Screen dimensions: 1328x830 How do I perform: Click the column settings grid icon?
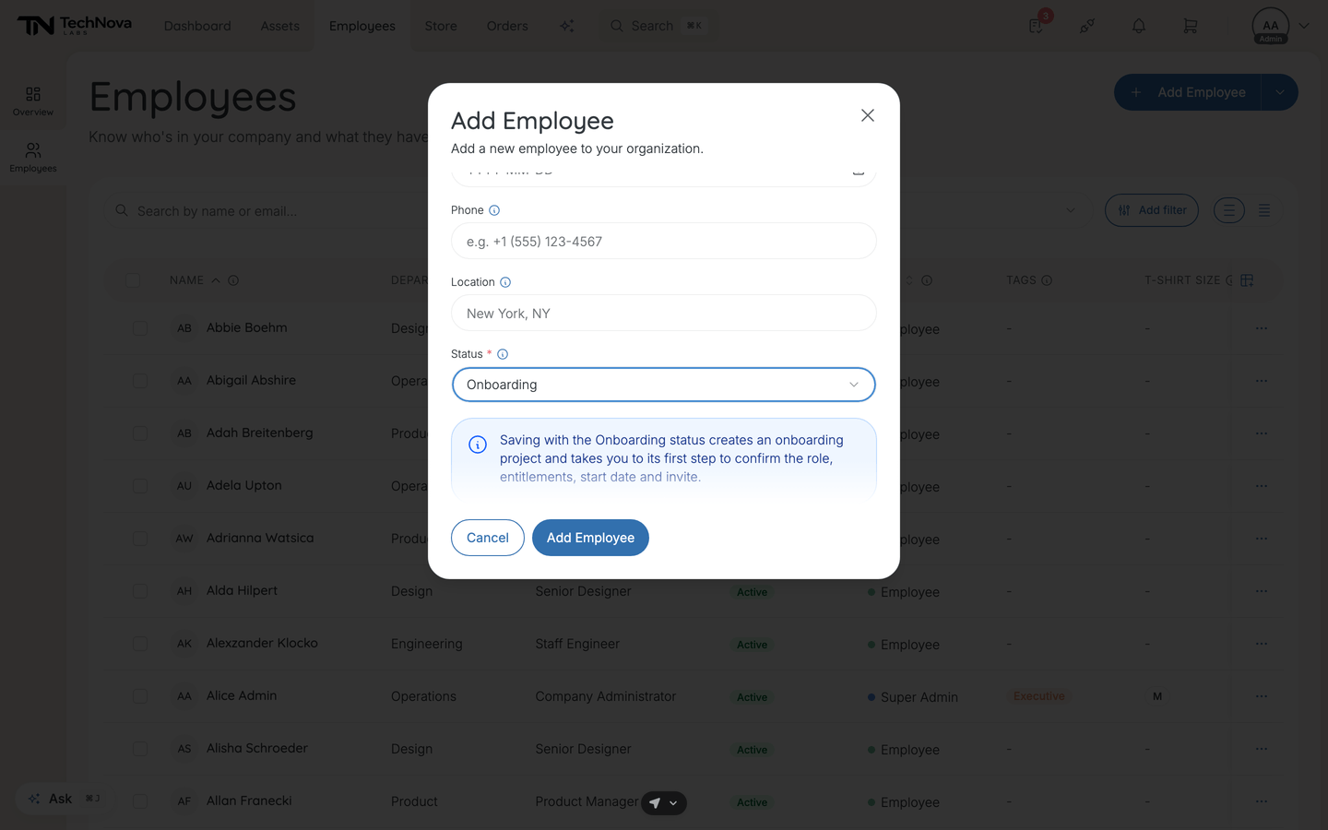click(1247, 280)
